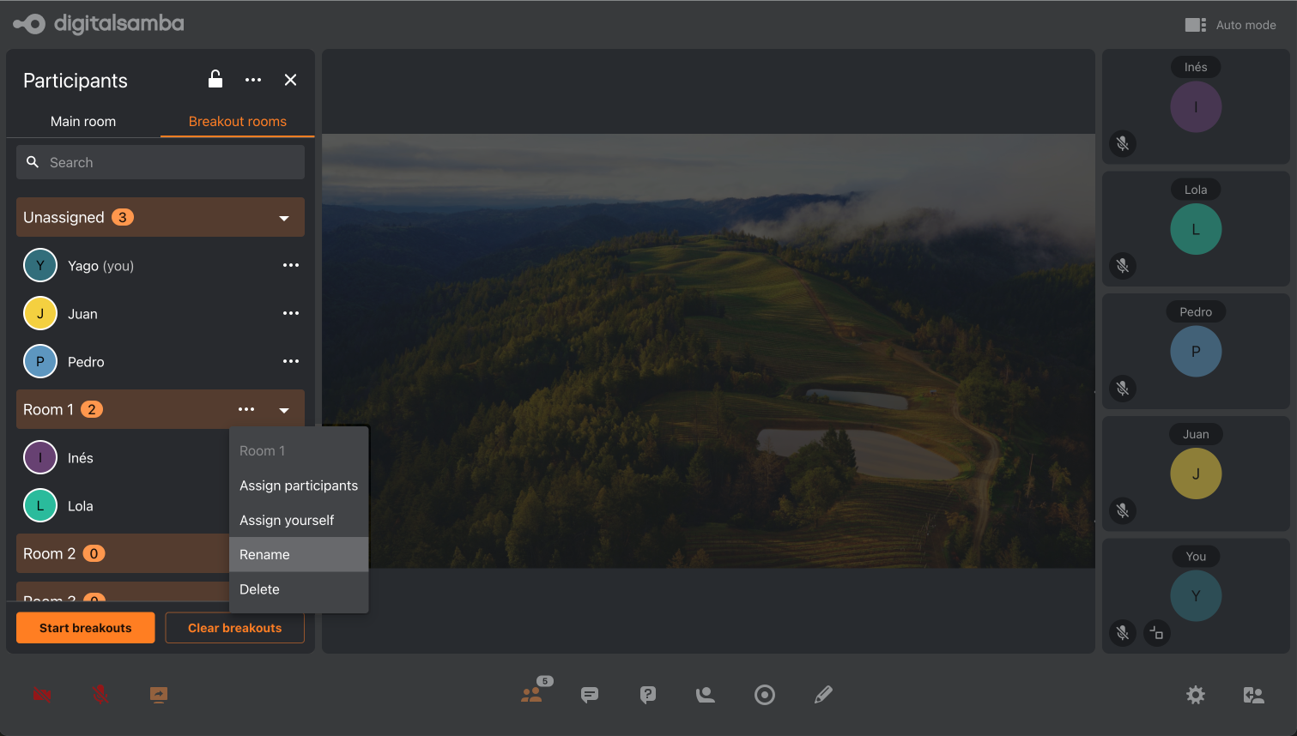Screen dimensions: 1297x736
Task: Open the chat panel icon
Action: (x=590, y=695)
